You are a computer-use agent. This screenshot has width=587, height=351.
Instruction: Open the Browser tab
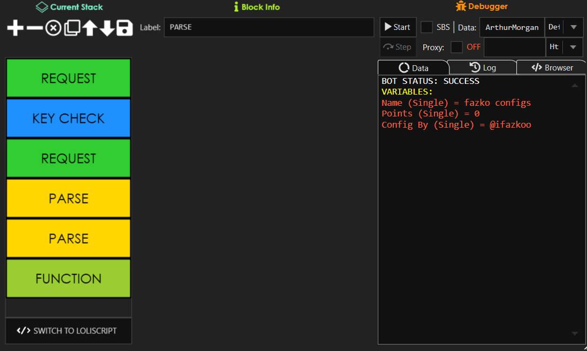pyautogui.click(x=552, y=68)
